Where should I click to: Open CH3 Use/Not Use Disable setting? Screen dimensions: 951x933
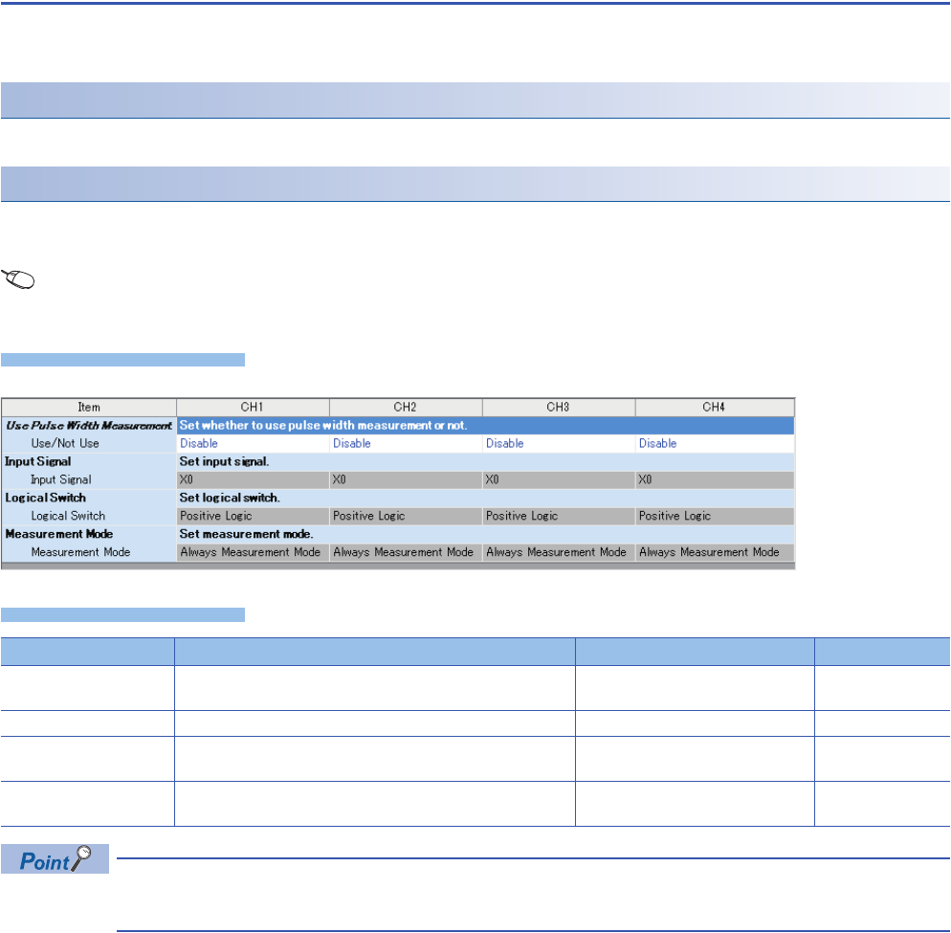click(x=559, y=444)
